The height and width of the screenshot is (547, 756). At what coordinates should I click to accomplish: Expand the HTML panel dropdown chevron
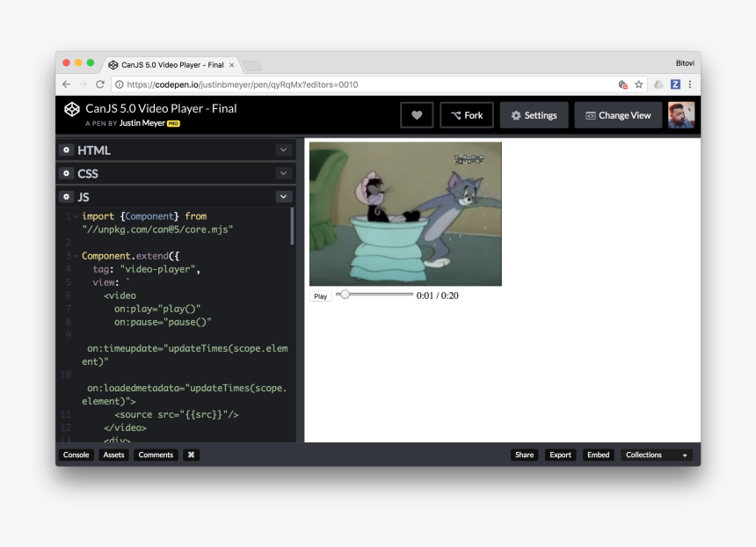(x=283, y=150)
